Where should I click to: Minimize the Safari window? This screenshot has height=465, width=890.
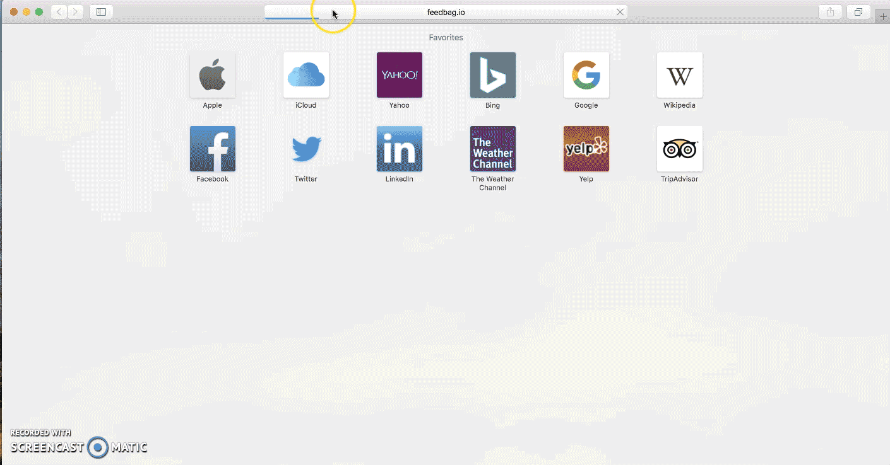pyautogui.click(x=27, y=12)
